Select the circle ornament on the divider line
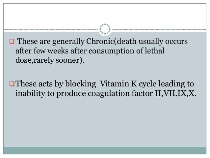Viewport: 210px width, 158px height. [105, 29]
